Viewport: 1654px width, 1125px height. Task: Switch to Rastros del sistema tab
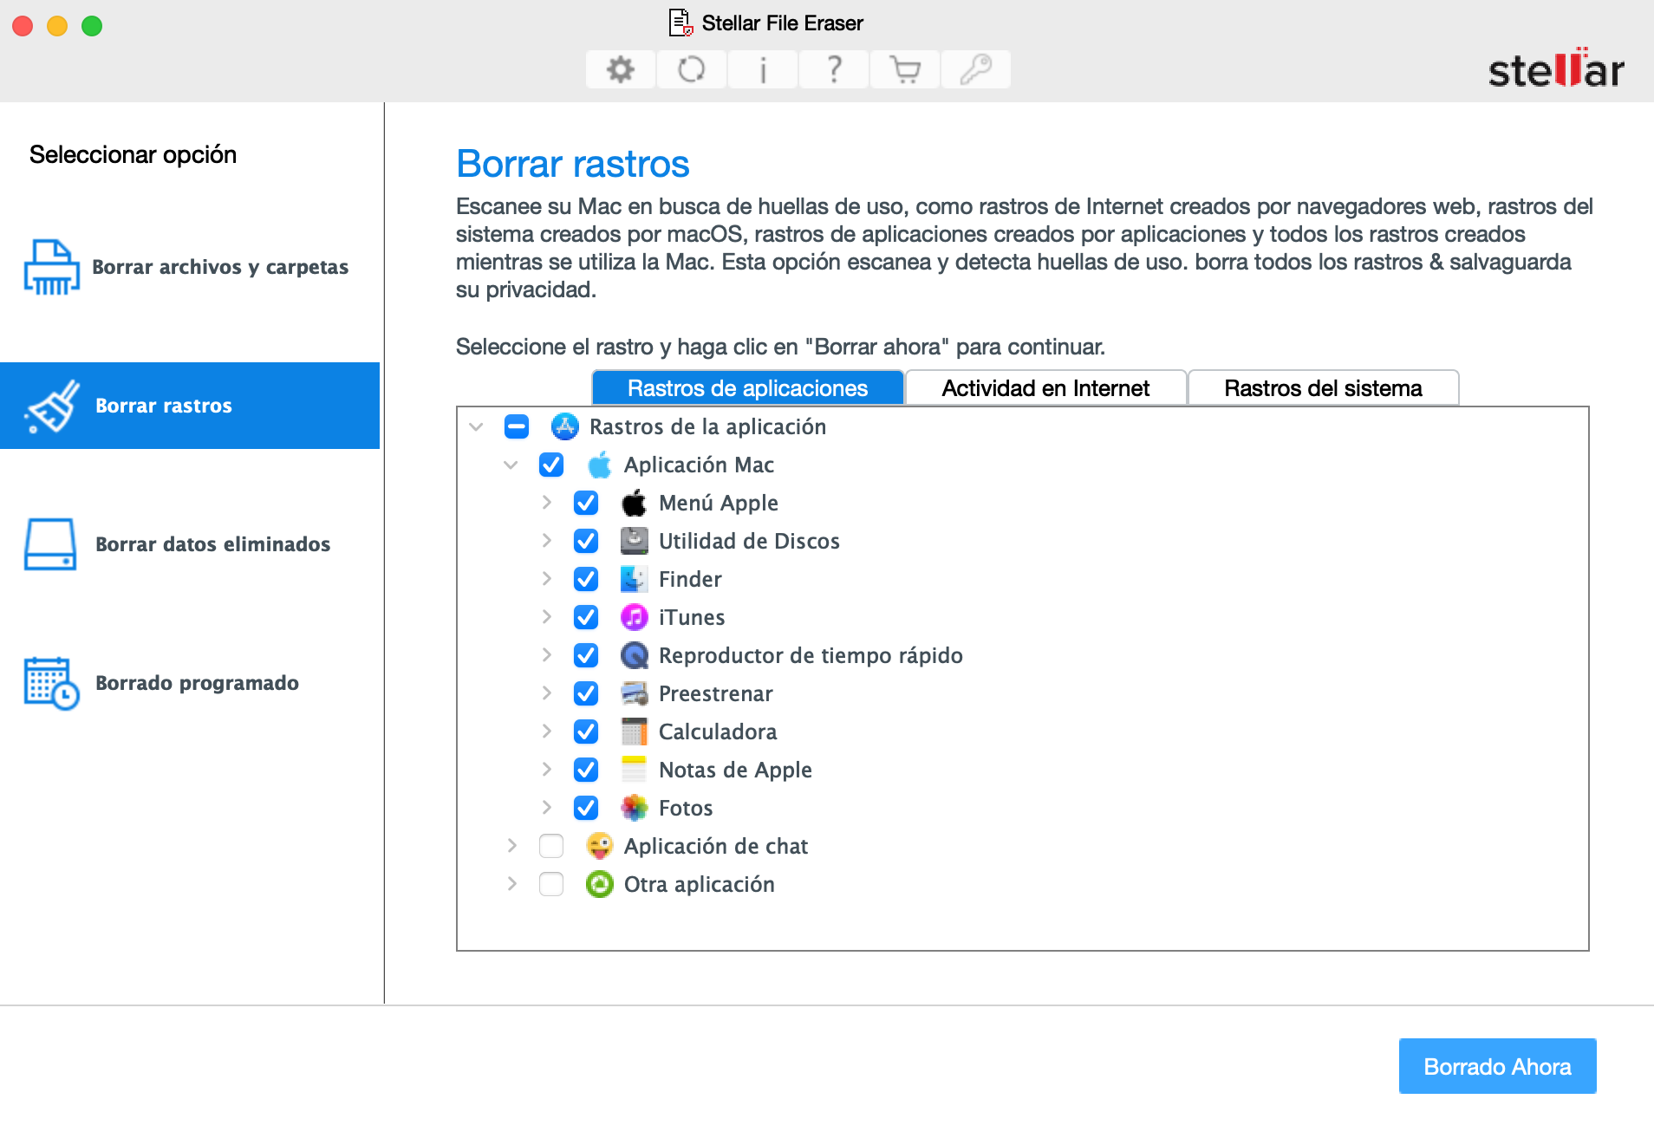coord(1323,388)
